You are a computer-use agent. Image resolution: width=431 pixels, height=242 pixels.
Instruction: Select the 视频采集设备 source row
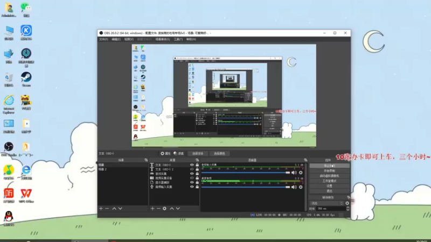(174, 178)
